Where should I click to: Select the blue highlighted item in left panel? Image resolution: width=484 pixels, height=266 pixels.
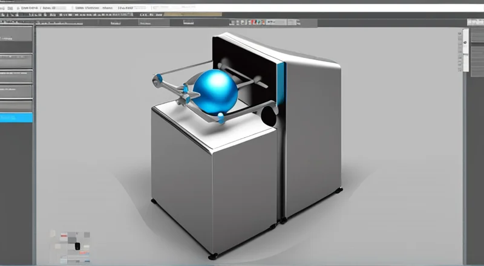[x=16, y=118]
